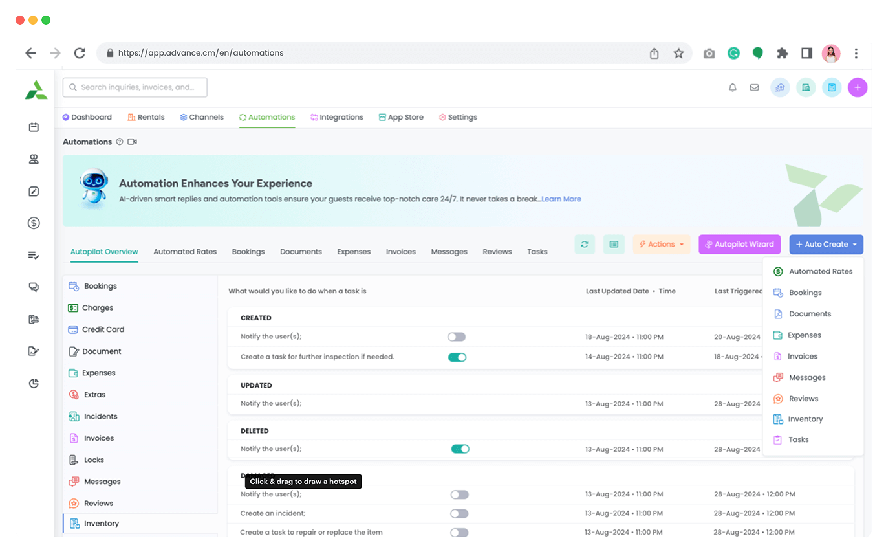Switch to the Automated Rates tab

point(185,252)
